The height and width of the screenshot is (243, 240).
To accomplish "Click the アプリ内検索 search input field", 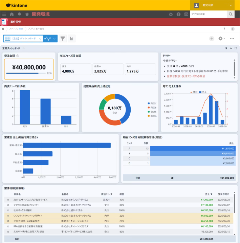I will tap(209, 14).
